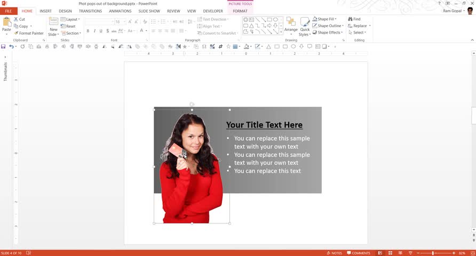The width and height of the screenshot is (476, 256).
Task: Repeat the last action in quick access toolbar
Action: (x=22, y=46)
